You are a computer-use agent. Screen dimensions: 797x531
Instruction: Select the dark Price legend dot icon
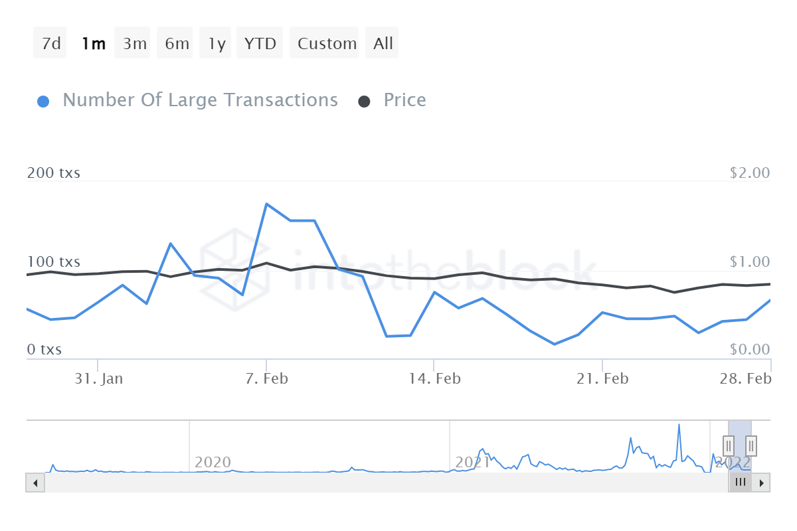point(363,100)
